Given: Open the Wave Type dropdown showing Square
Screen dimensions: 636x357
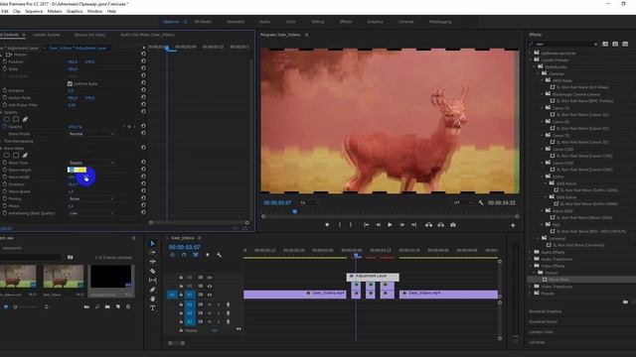Looking at the screenshot, I should tap(91, 163).
